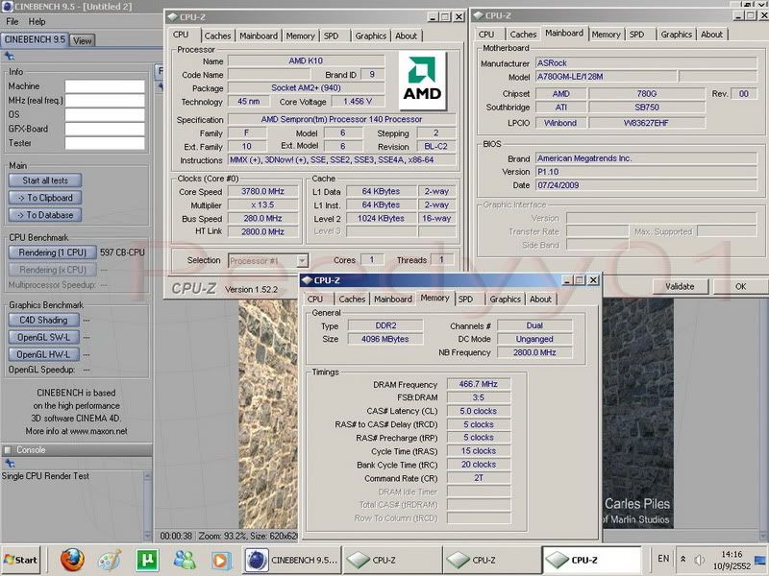
Task: Click the taskbar clock 14:16
Action: point(732,554)
